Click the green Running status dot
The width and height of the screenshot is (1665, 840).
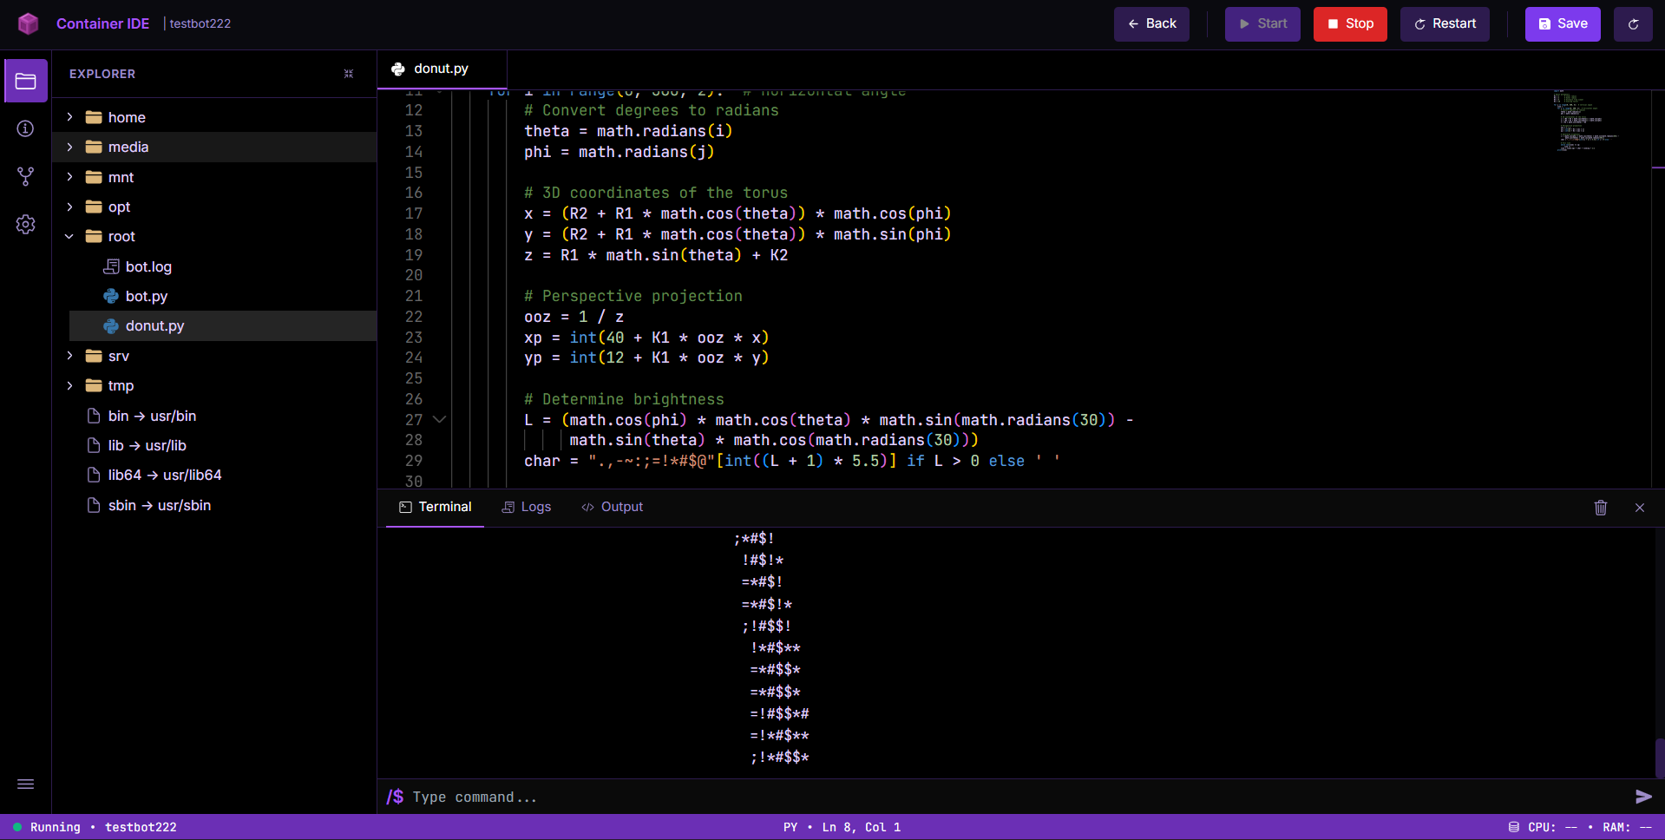17,827
